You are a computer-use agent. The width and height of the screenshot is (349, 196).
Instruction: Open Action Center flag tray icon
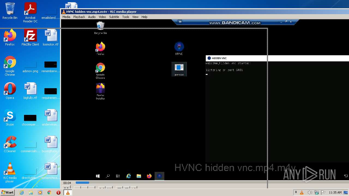(x=323, y=192)
